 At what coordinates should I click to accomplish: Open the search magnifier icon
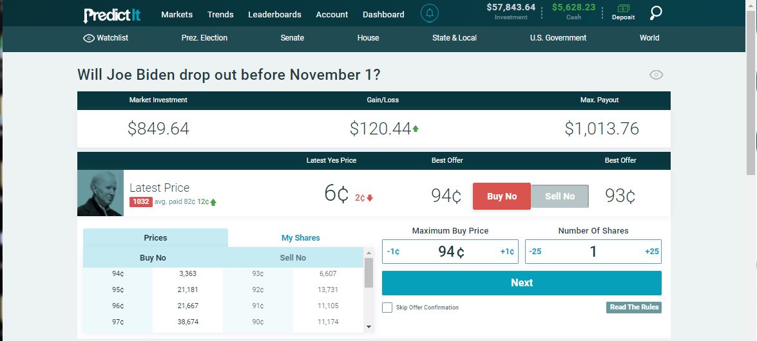coord(656,14)
